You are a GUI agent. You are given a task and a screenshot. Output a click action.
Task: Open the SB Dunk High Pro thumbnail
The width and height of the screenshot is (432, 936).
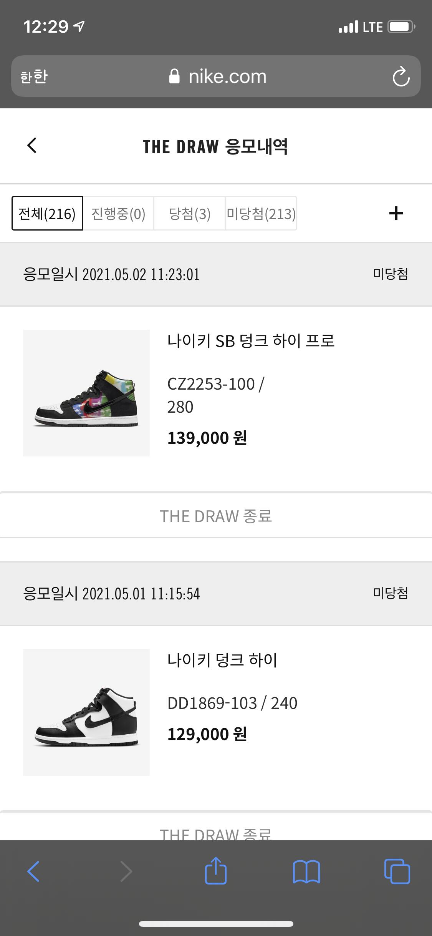(86, 393)
